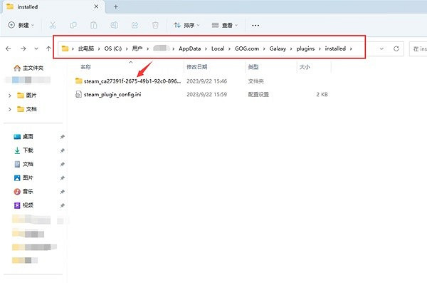Click the 配置设置 type cell
The height and width of the screenshot is (283, 427).
[258, 94]
